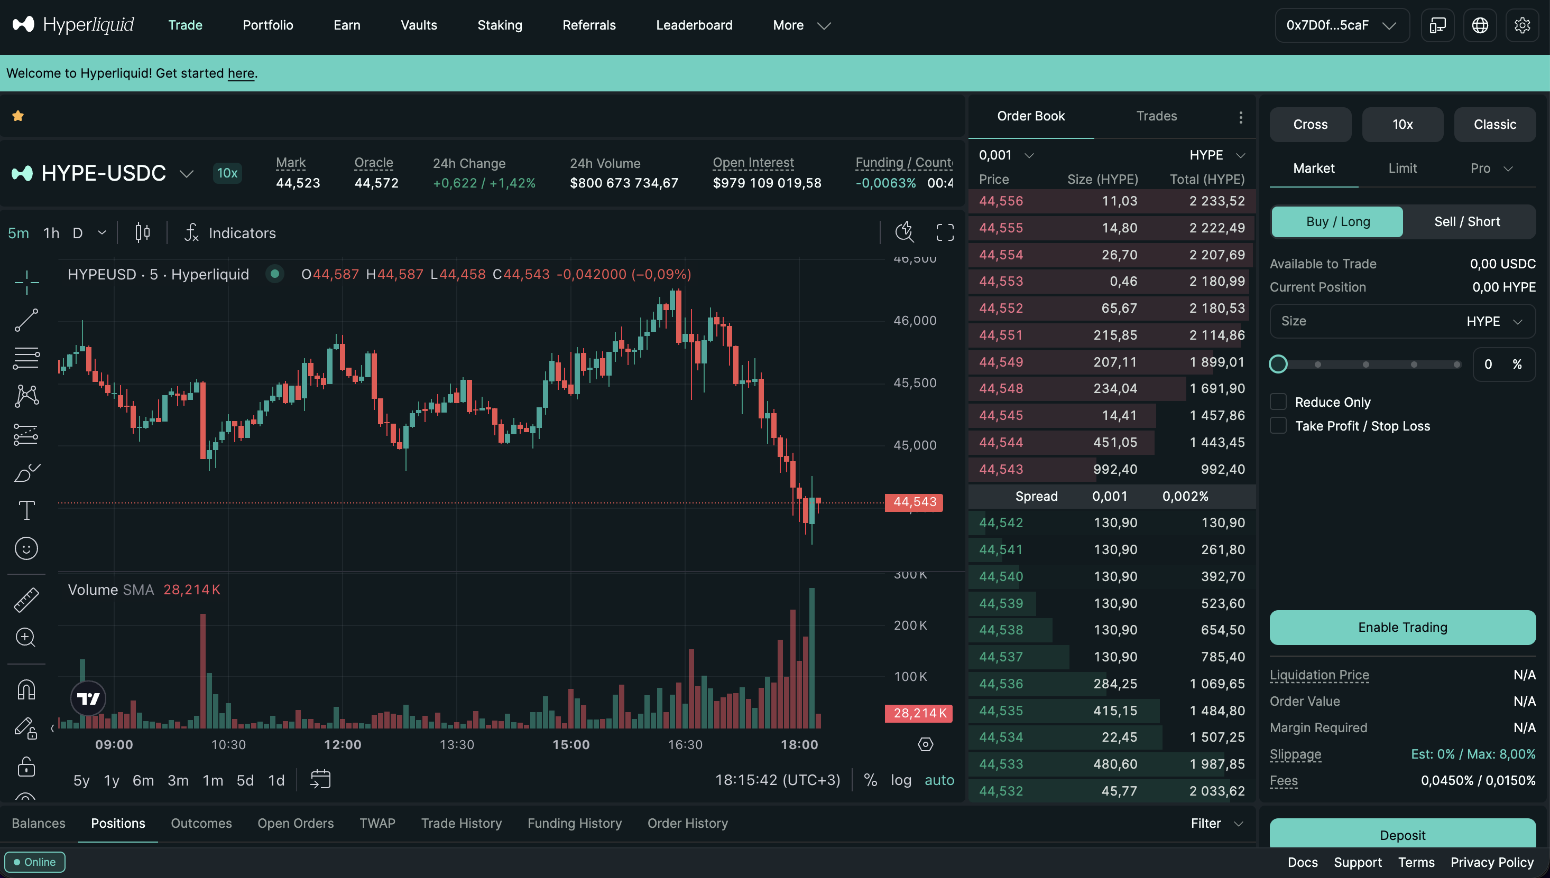Toggle magnet mode icon
Image resolution: width=1550 pixels, height=878 pixels.
point(26,689)
